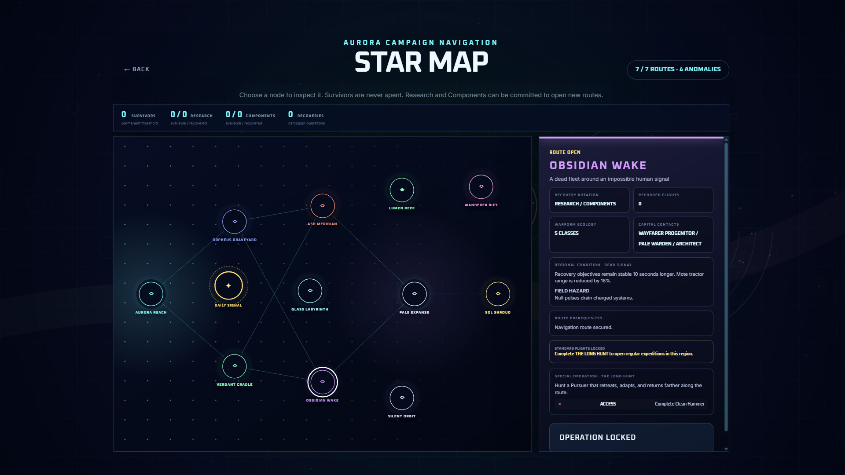Click the Recovery Rotation card
This screenshot has height=475, width=845.
click(x=589, y=200)
